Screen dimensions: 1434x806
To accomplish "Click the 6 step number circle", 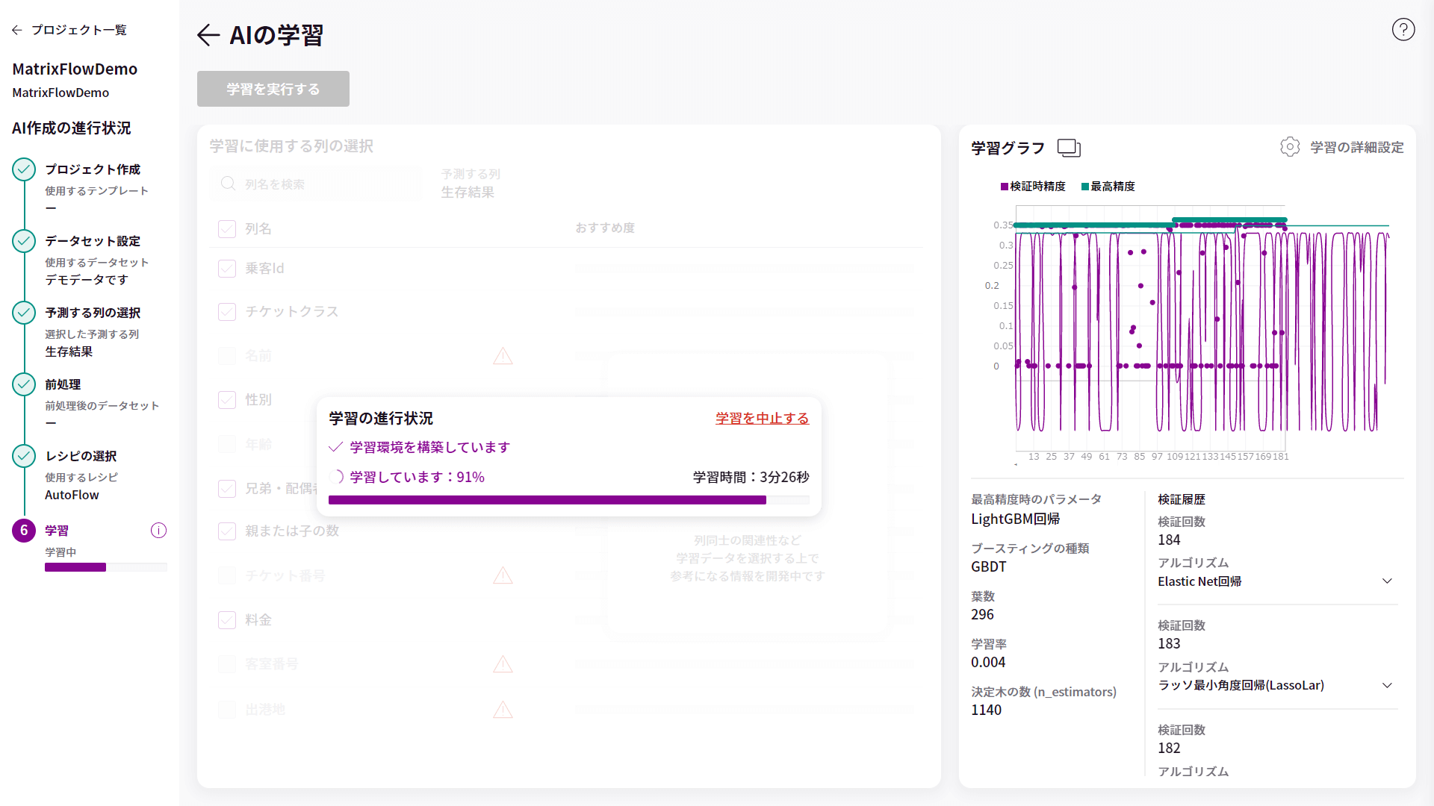I will (24, 531).
